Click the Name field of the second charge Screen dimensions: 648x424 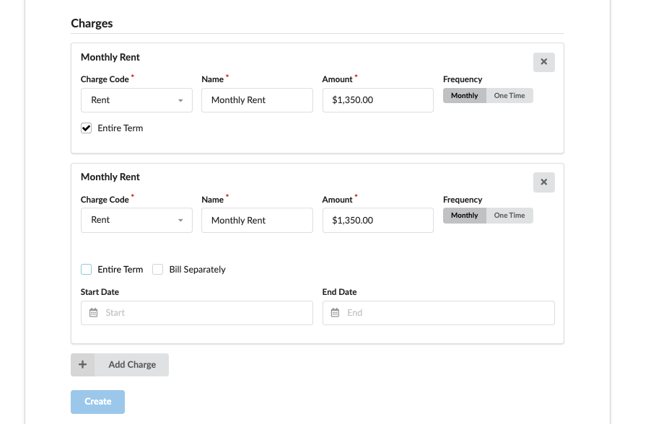coord(257,220)
